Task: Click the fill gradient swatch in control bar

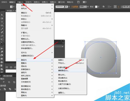Action: point(11,7)
